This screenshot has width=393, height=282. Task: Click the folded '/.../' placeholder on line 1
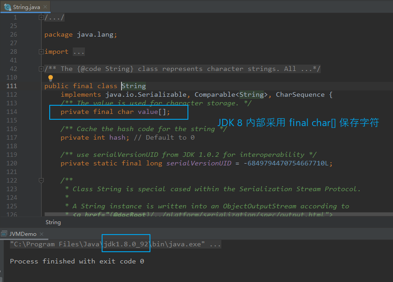[54, 17]
